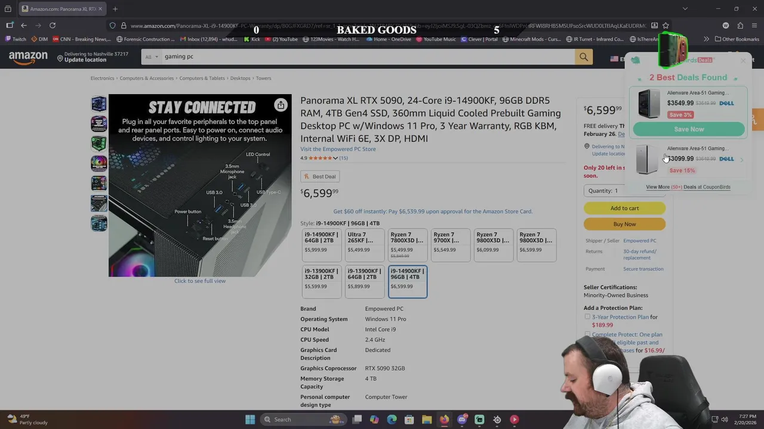
Task: Open the Kick bookmark
Action: tap(252, 39)
